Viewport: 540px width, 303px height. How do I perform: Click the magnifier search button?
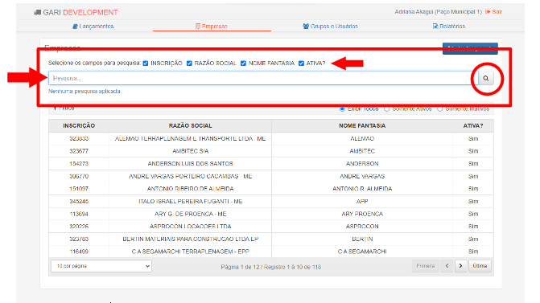tap(485, 79)
